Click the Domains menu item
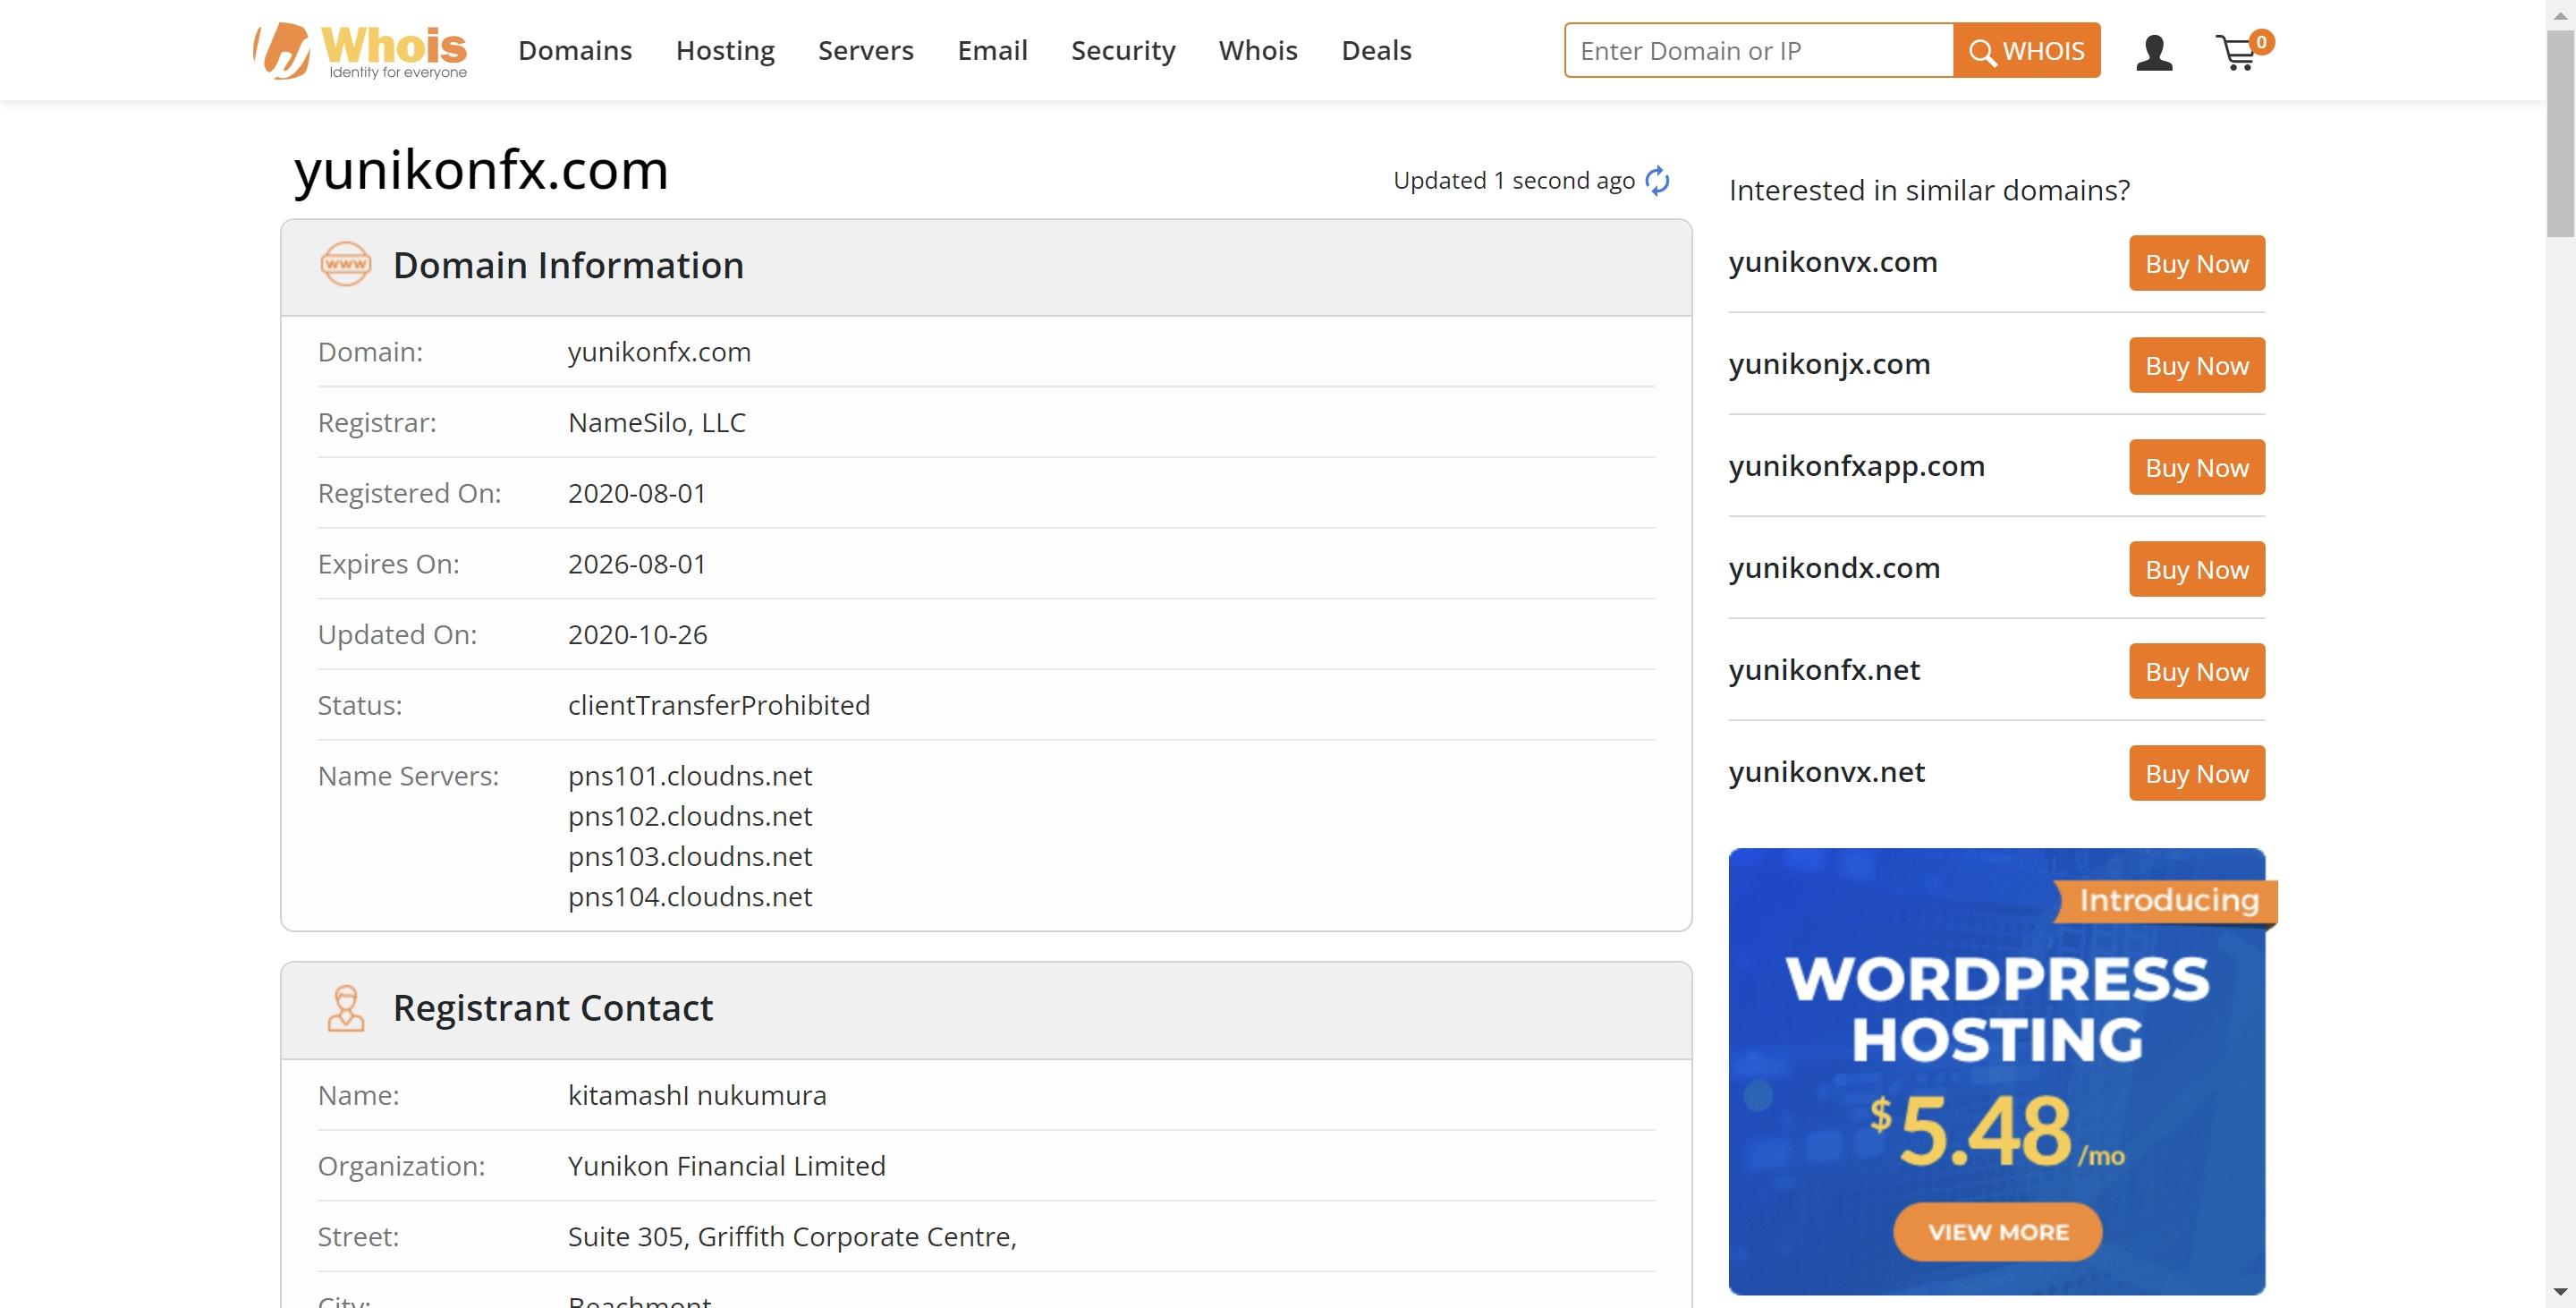The height and width of the screenshot is (1308, 2576). coord(575,50)
